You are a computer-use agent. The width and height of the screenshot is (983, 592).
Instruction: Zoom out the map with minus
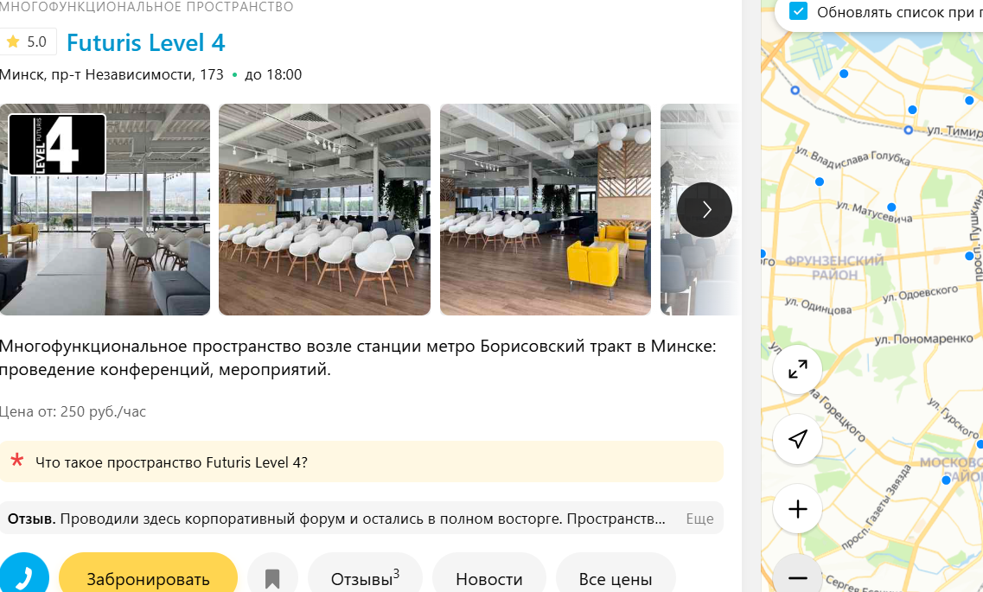797,575
